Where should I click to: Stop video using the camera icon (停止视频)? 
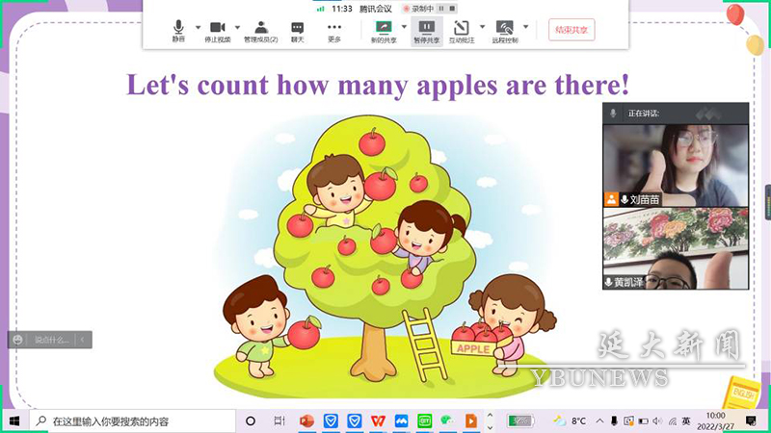(218, 31)
